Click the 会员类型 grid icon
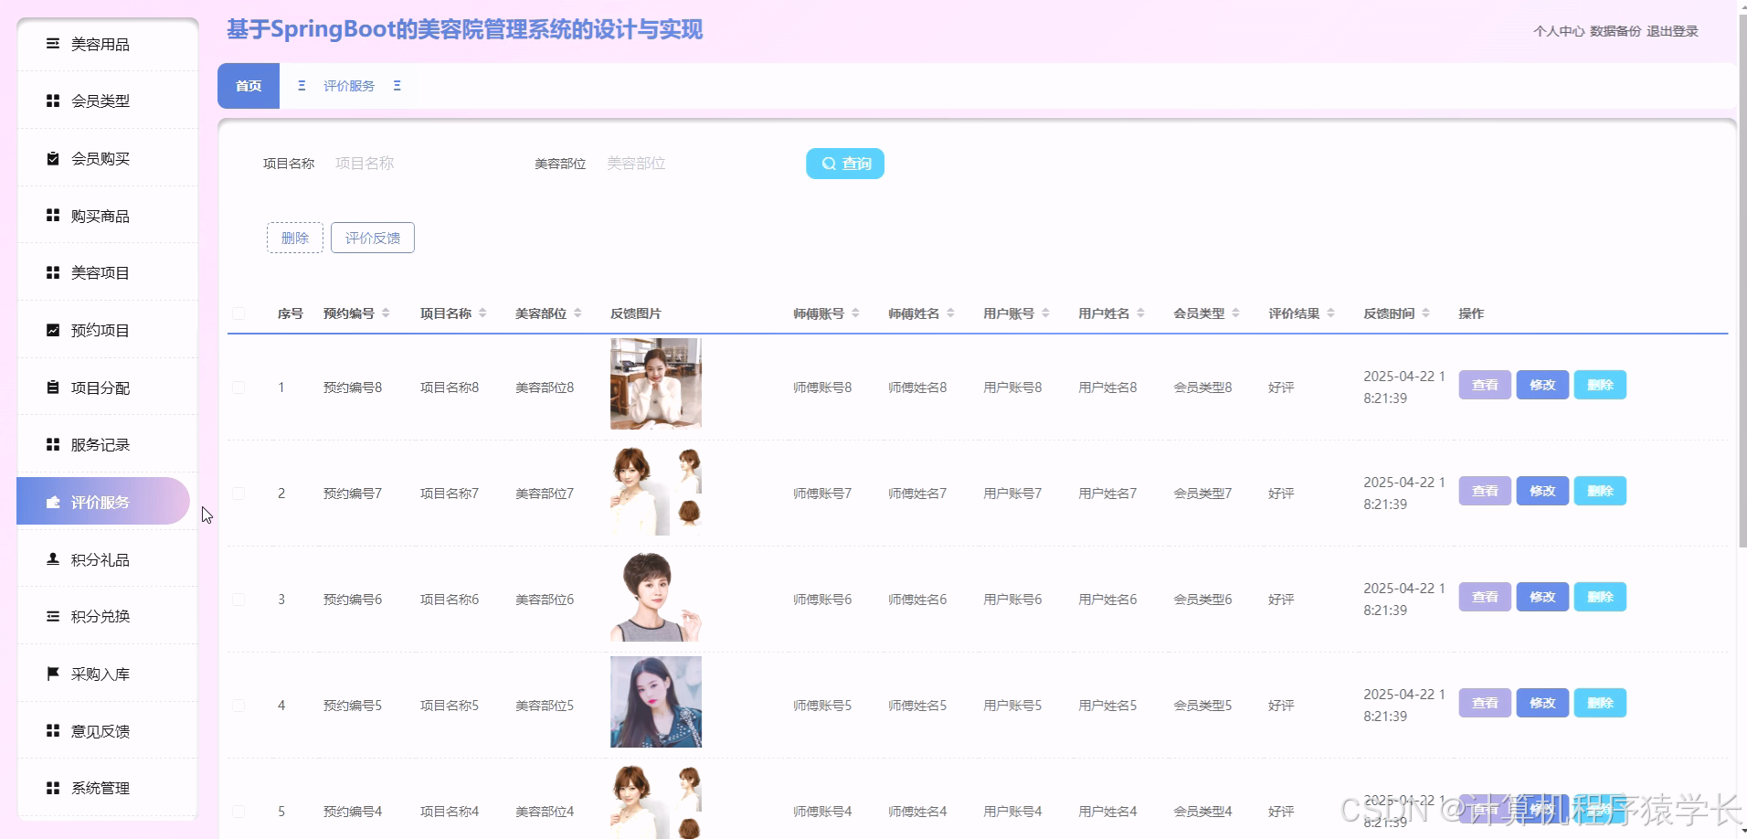 tap(53, 101)
